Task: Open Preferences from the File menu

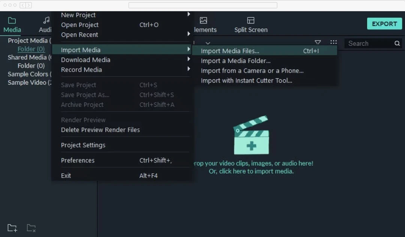Action: tap(78, 160)
